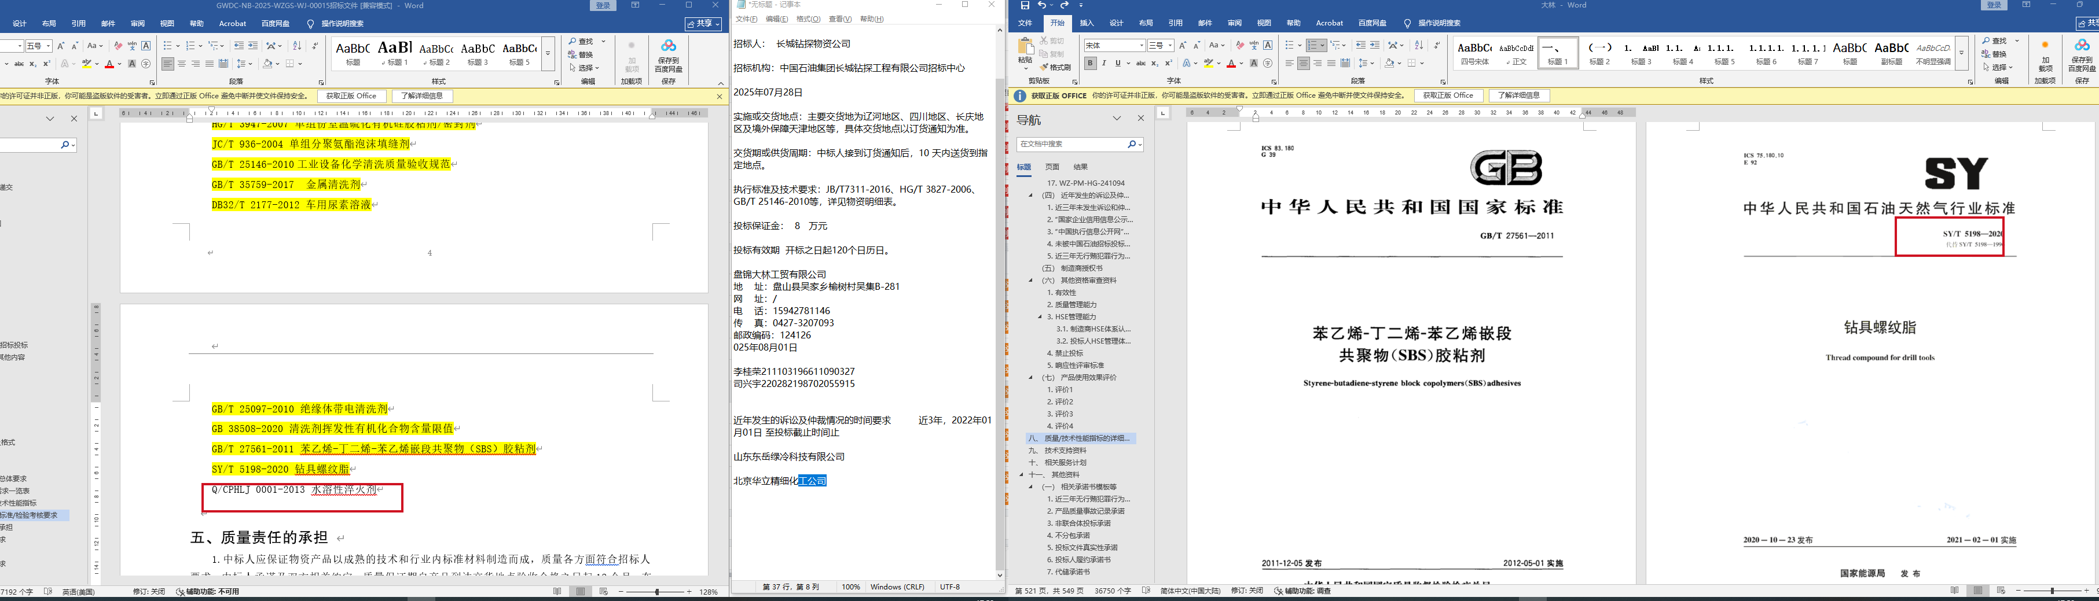This screenshot has height=601, width=2099.
Task: Click Cut in right Word window clipboard group
Action: [x=1053, y=40]
